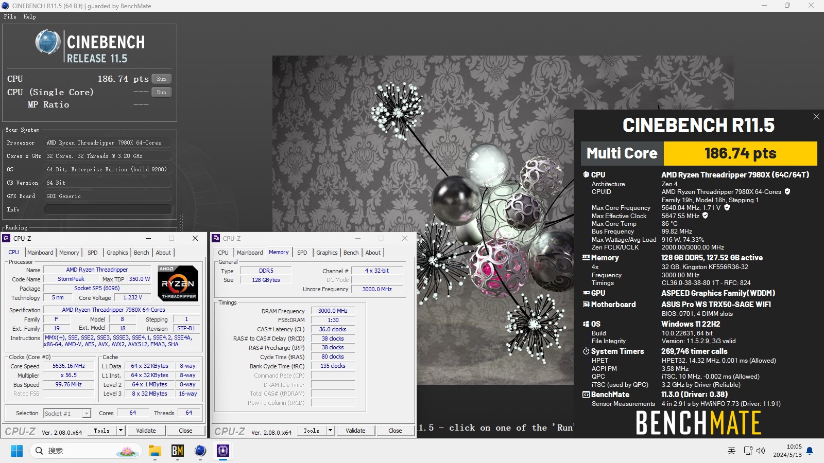This screenshot has height=463, width=824.
Task: Close the BenchMate result overlay
Action: pyautogui.click(x=816, y=117)
